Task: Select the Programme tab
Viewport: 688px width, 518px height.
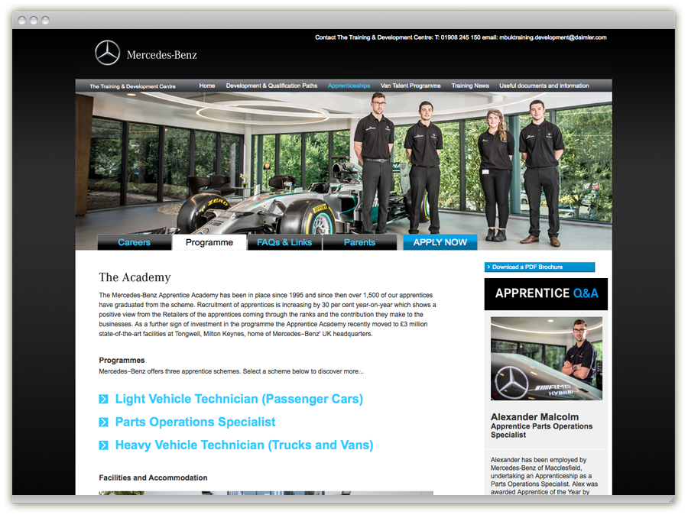Action: point(209,242)
